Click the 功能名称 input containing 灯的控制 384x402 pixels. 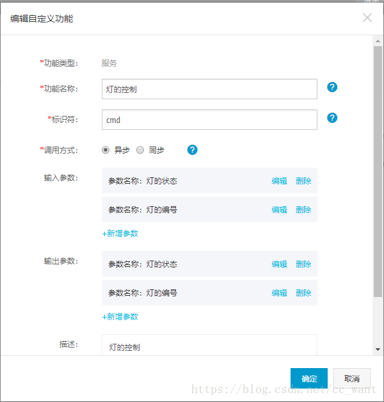point(209,89)
